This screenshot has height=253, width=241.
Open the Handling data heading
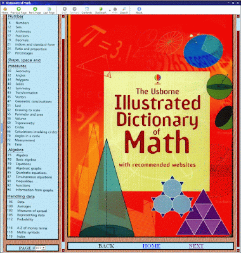[x=21, y=197]
